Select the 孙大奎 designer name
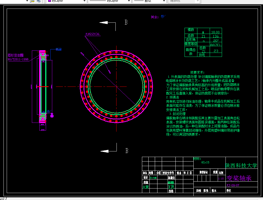This screenshot has width=263, height=200. [153, 178]
